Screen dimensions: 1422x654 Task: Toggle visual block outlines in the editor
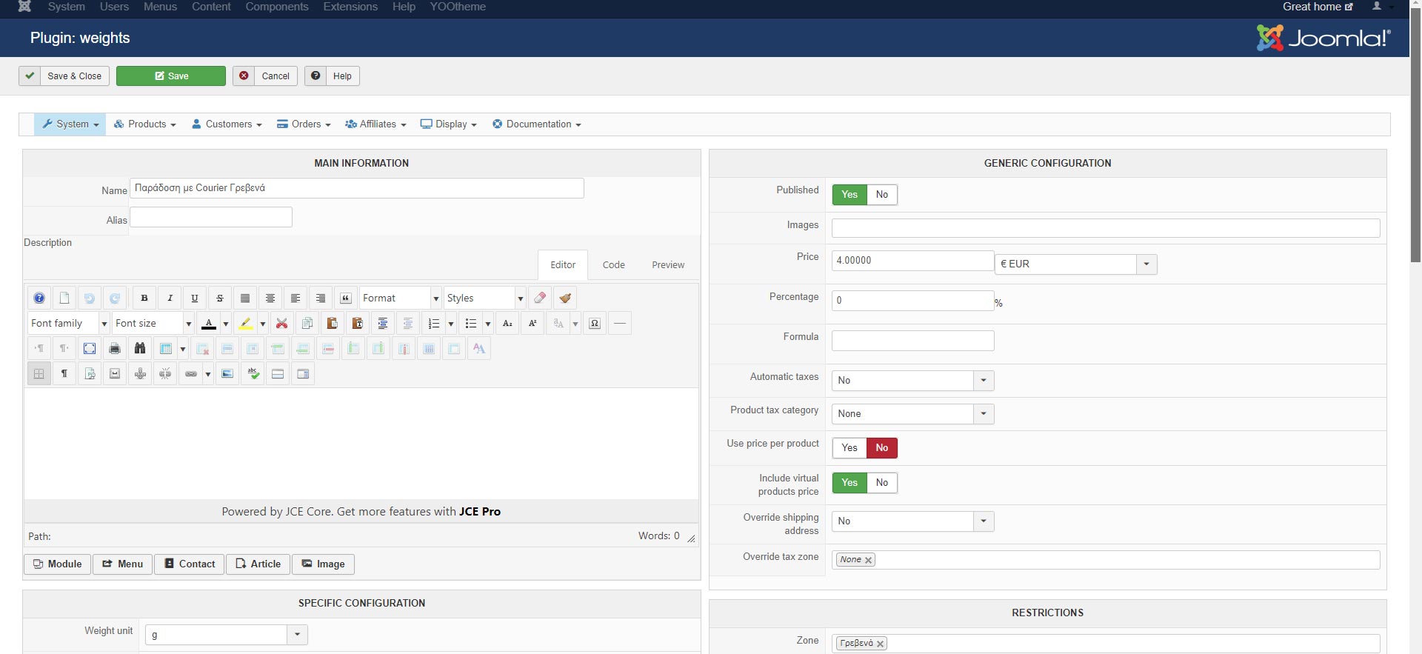(39, 373)
